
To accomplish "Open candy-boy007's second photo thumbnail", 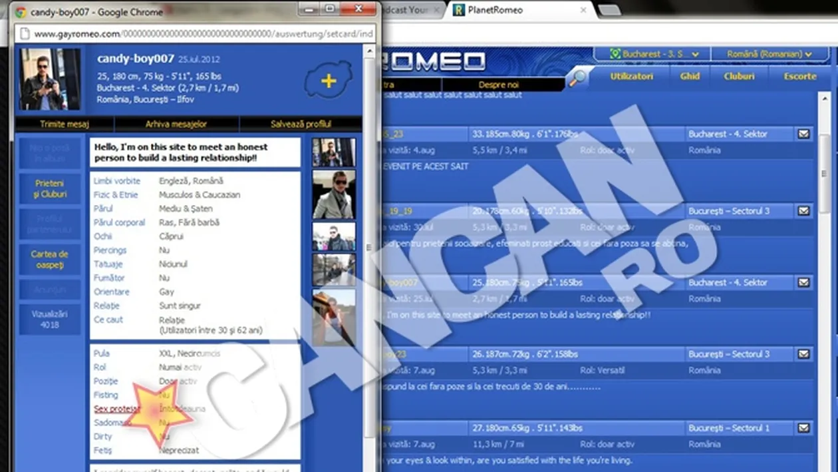I will (x=334, y=193).
